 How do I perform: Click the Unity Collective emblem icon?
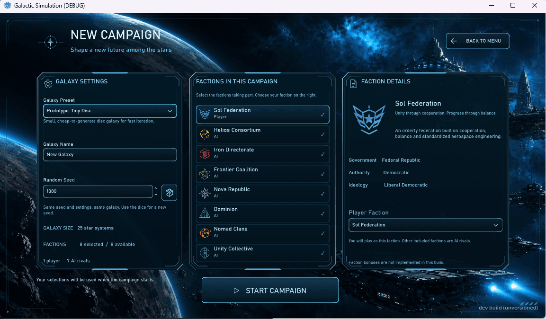click(x=205, y=253)
